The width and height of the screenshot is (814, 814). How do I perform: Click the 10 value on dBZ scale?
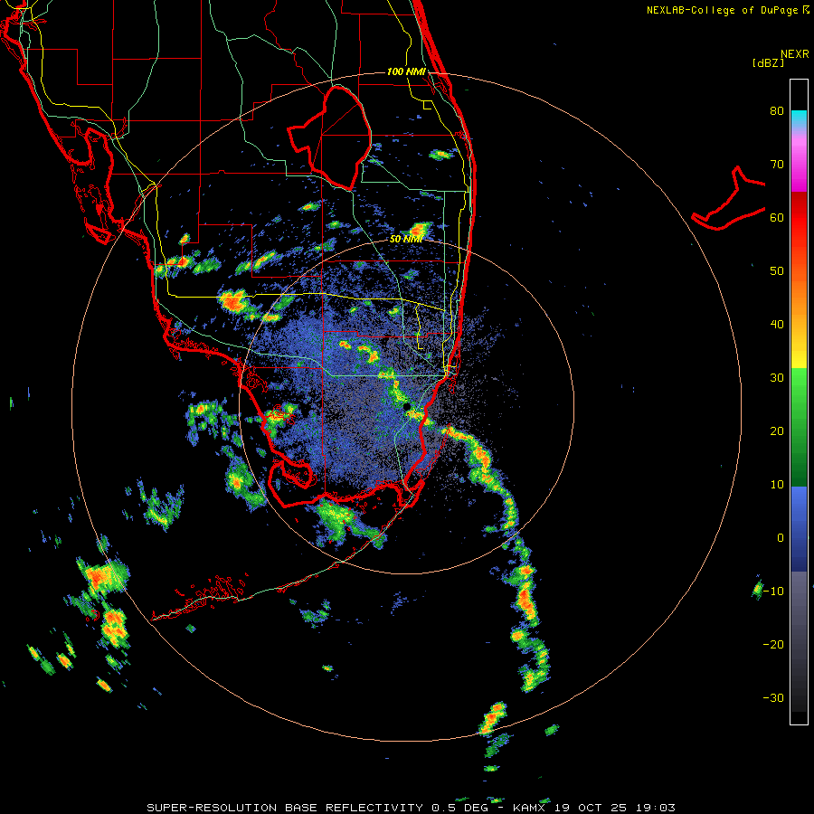(x=777, y=485)
